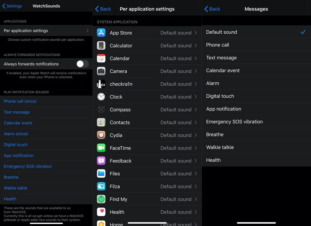Tap the Cydia app icon
The height and width of the screenshot is (226, 311).
(x=101, y=135)
